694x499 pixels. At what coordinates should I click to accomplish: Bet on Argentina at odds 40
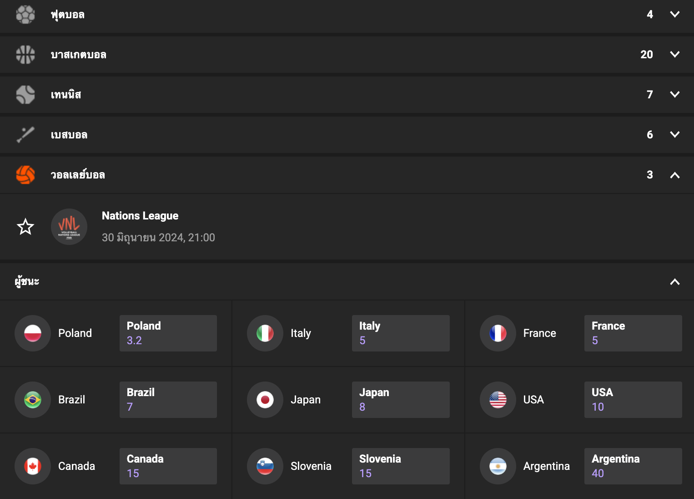click(633, 466)
